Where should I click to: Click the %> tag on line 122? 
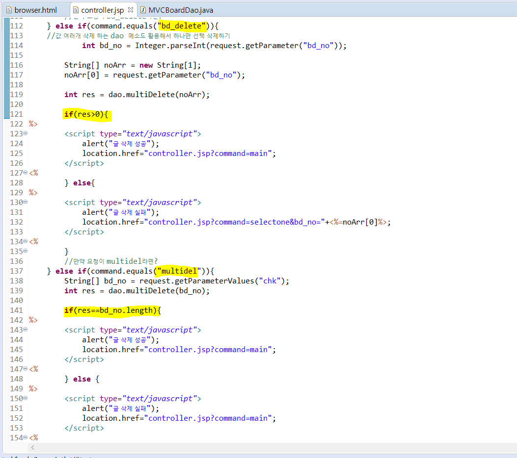pyautogui.click(x=33, y=124)
